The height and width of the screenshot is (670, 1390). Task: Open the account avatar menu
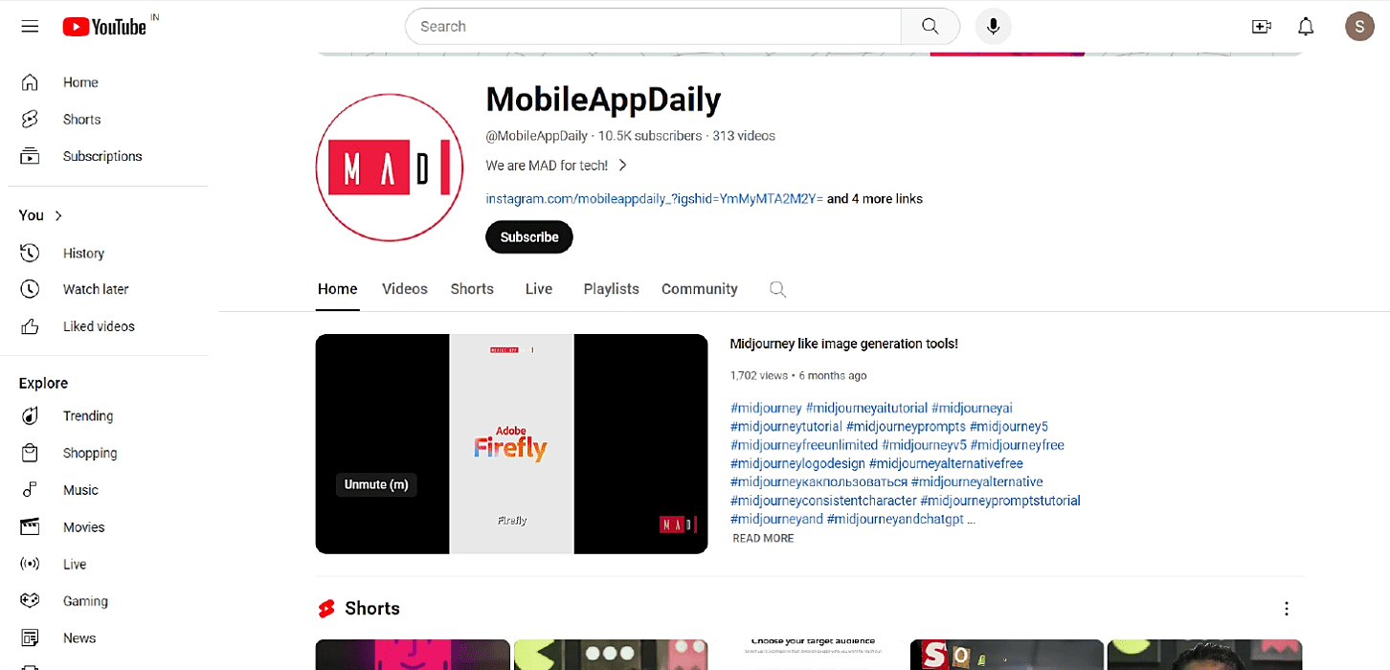pos(1359,27)
